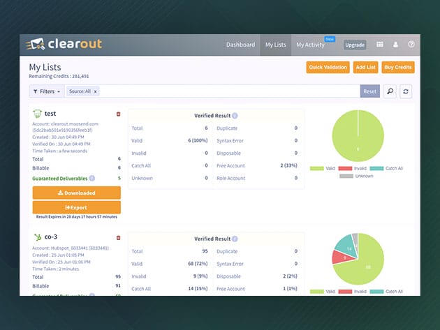Viewport: 440px width, 330px height.
Task: Open the help question mark icon
Action: click(411, 45)
